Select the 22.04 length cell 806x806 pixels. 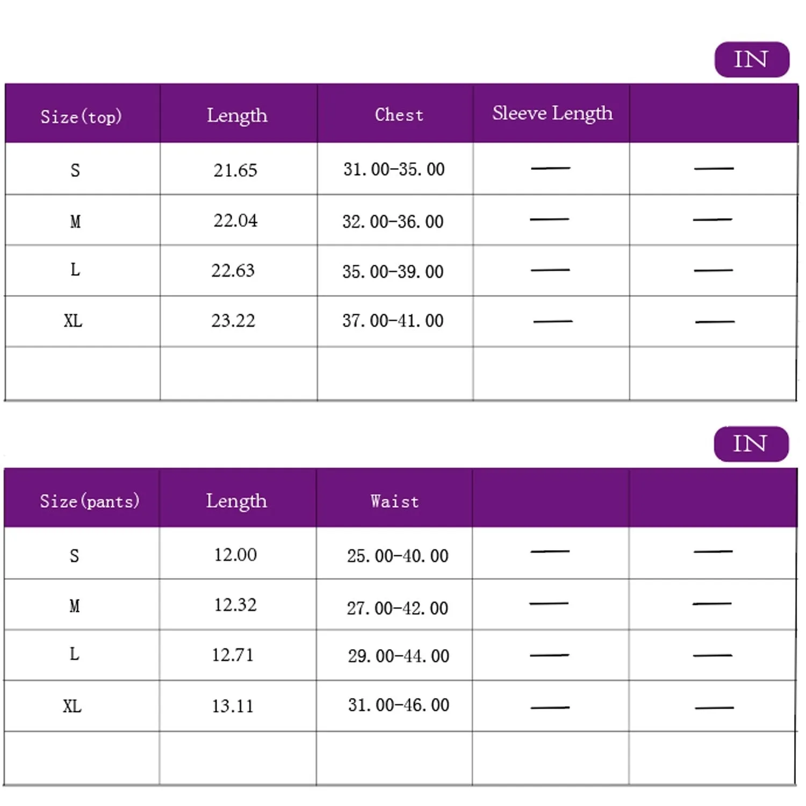235,220
